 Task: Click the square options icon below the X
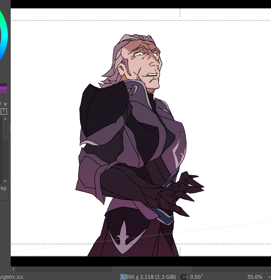coord(4,111)
